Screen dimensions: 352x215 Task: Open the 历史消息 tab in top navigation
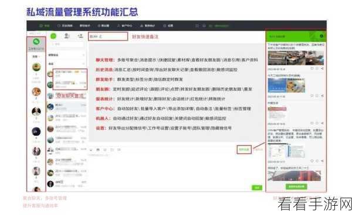65,26
